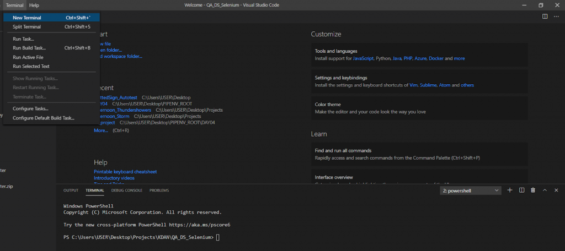
Task: Restore down the VS Code window
Action: pos(541,5)
